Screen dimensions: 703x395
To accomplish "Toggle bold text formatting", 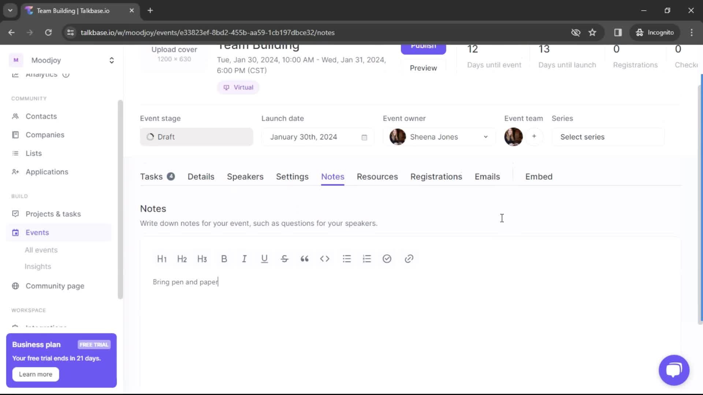I will tap(224, 259).
